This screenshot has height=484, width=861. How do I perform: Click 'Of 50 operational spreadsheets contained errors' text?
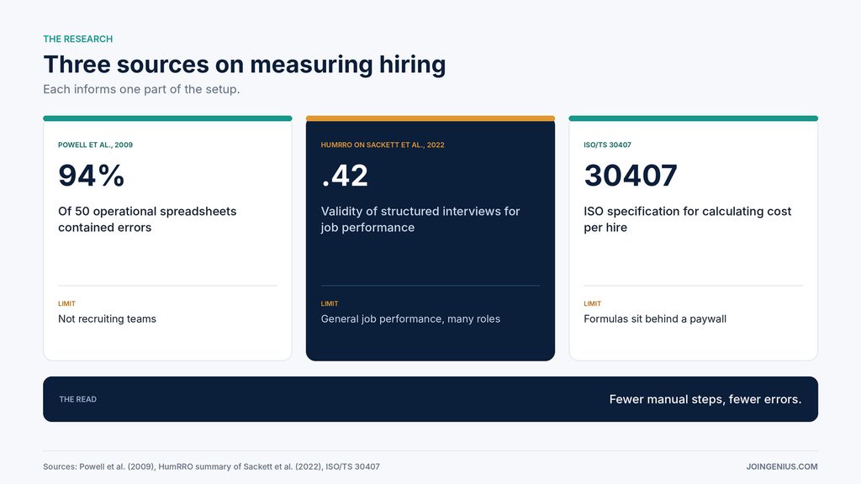click(x=147, y=219)
